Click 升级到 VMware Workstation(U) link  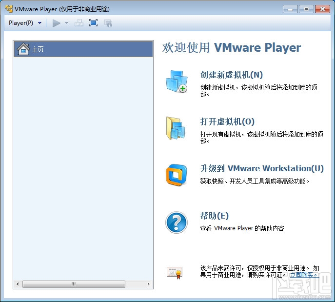point(262,168)
